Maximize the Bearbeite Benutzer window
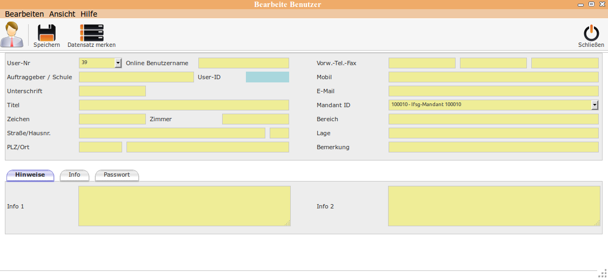Viewport: 608px width, 279px height. [x=591, y=4]
